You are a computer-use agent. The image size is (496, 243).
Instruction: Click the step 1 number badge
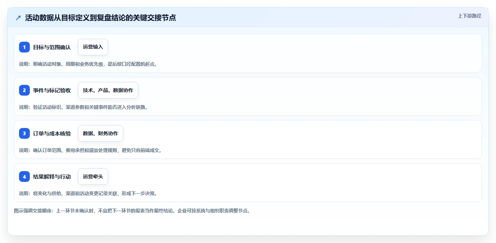[24, 47]
